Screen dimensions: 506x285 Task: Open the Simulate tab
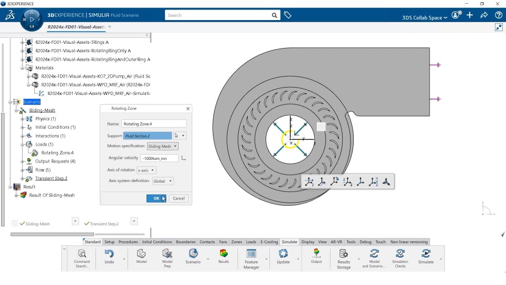[x=289, y=242]
